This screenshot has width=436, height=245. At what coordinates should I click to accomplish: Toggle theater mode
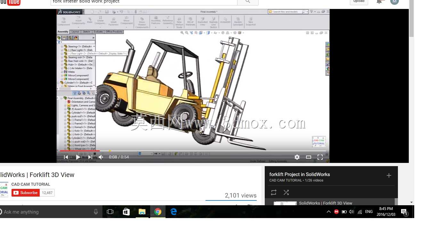[x=309, y=157]
